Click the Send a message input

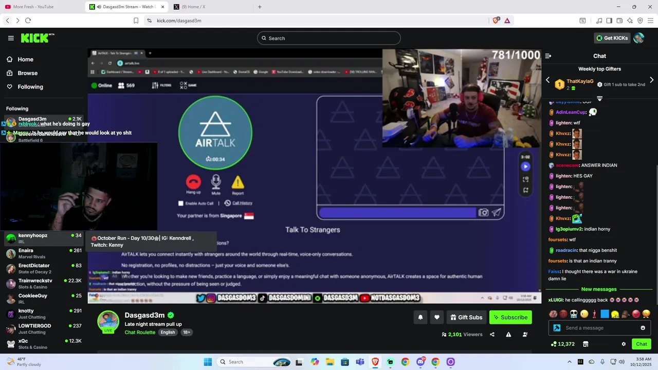coord(600,328)
